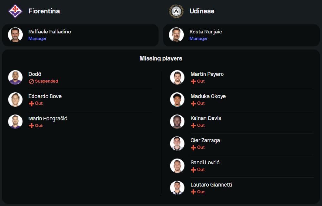322x206 pixels.
Task: Click Edoardo Bove's avatar photo
Action: point(15,99)
